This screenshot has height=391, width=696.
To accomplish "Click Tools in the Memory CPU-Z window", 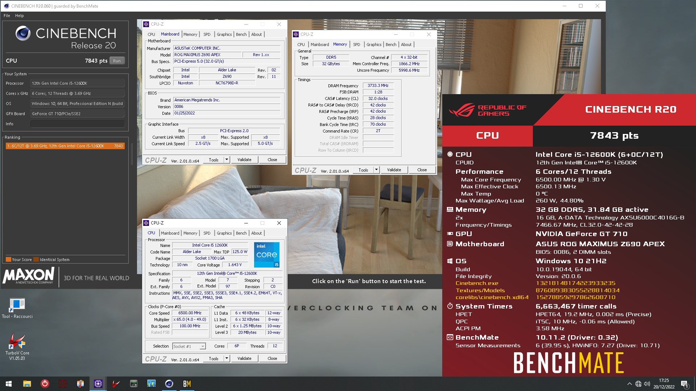I will click(363, 170).
